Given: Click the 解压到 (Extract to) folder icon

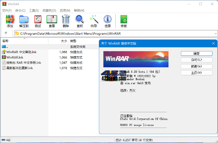Looking at the screenshot, I should [24, 21].
